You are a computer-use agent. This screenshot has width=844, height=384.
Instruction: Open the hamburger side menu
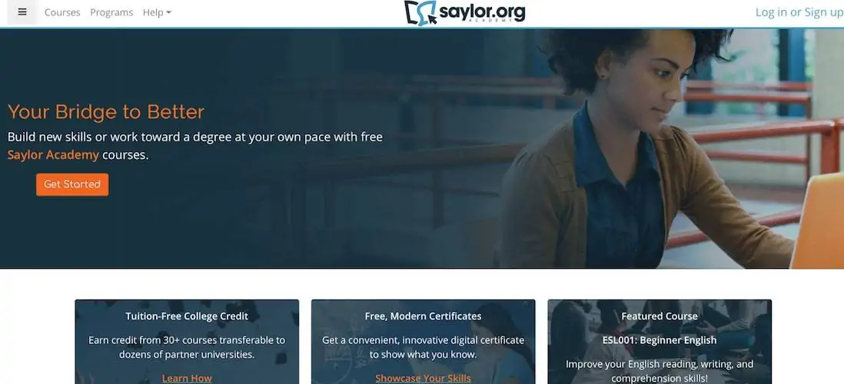coord(22,12)
